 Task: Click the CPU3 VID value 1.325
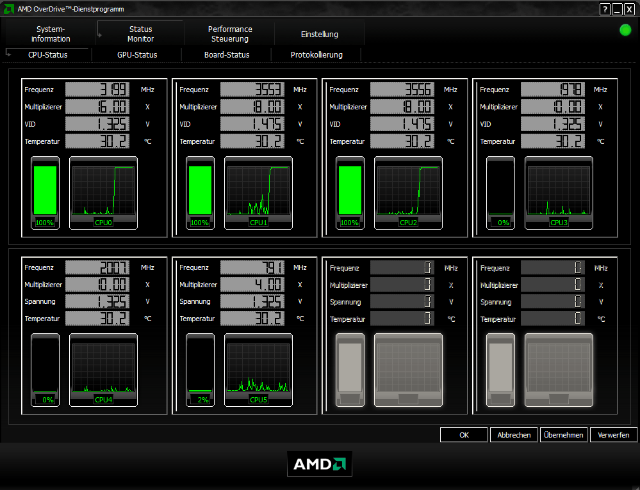pyautogui.click(x=553, y=124)
